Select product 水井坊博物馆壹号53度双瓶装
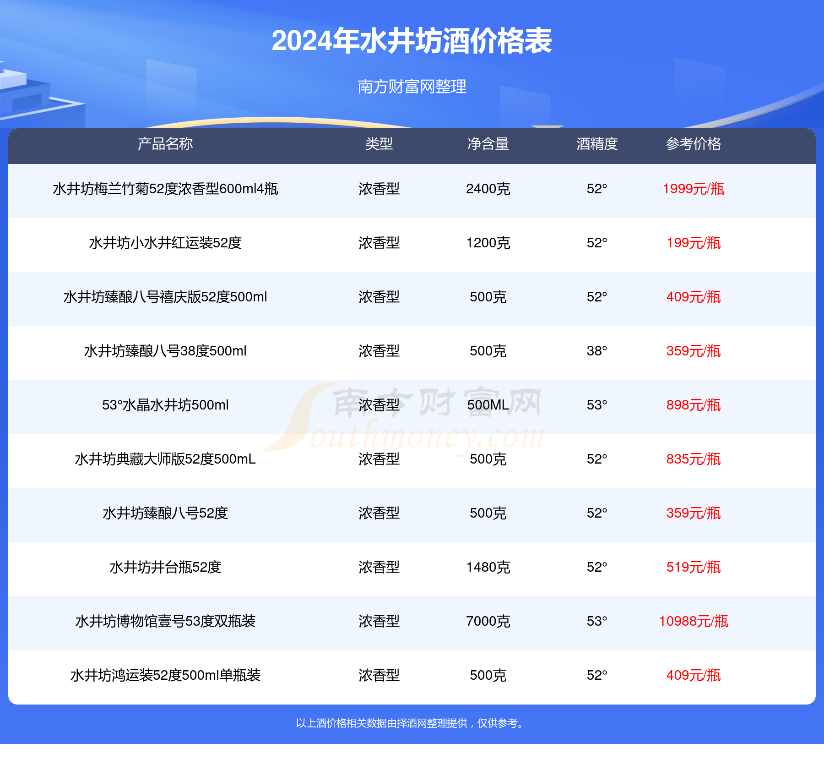The width and height of the screenshot is (824, 765). coord(165,621)
